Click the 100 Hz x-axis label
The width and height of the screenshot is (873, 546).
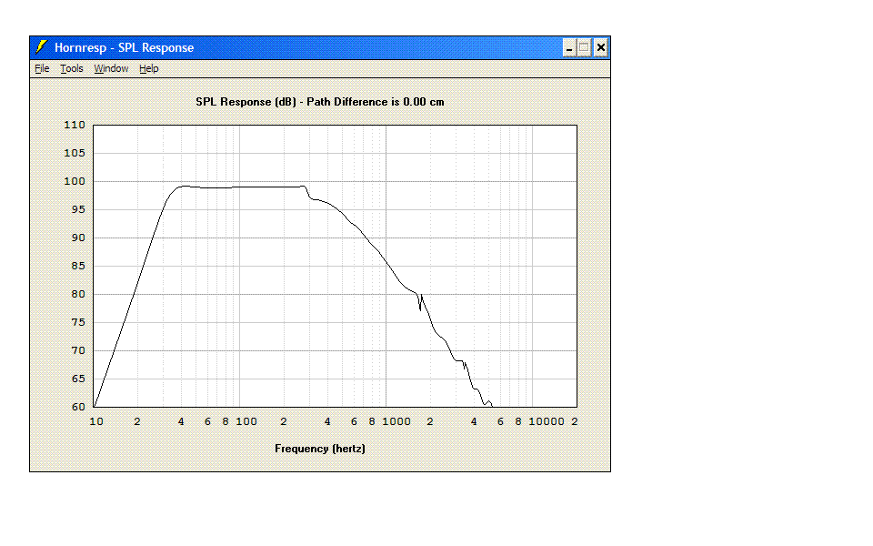[x=246, y=421]
